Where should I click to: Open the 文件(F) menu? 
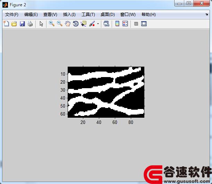(12, 15)
